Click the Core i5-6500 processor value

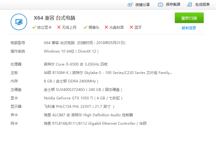pyautogui.click(x=76, y=64)
